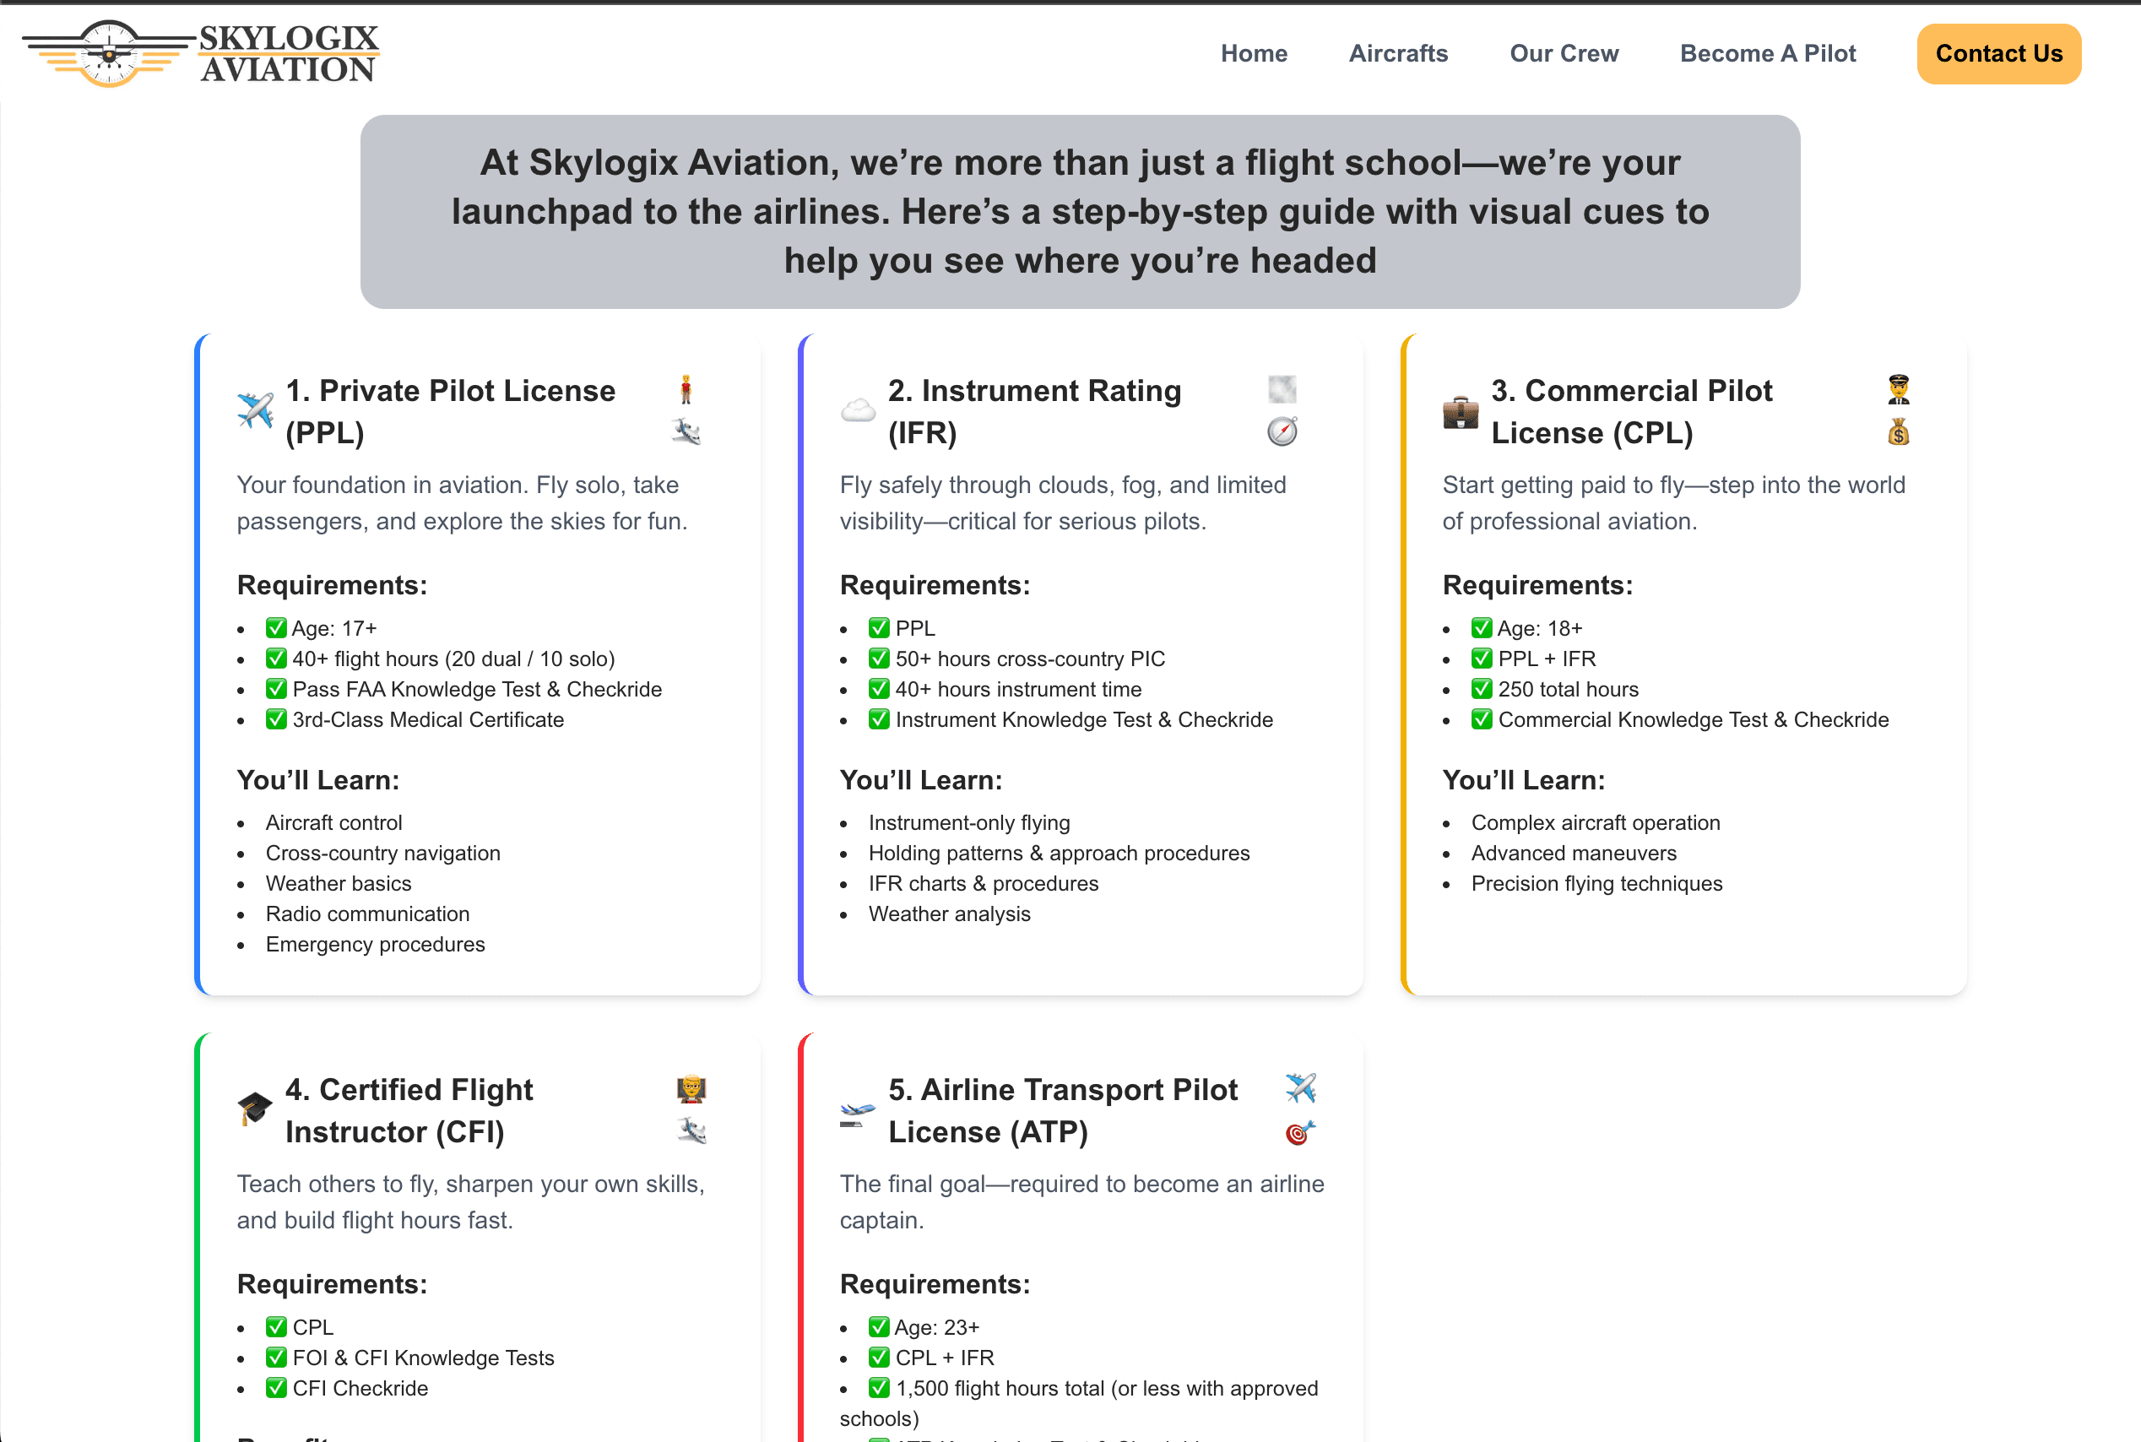Screen dimensions: 2141x1442
Task: Navigate to Become A Pilot
Action: point(1768,53)
